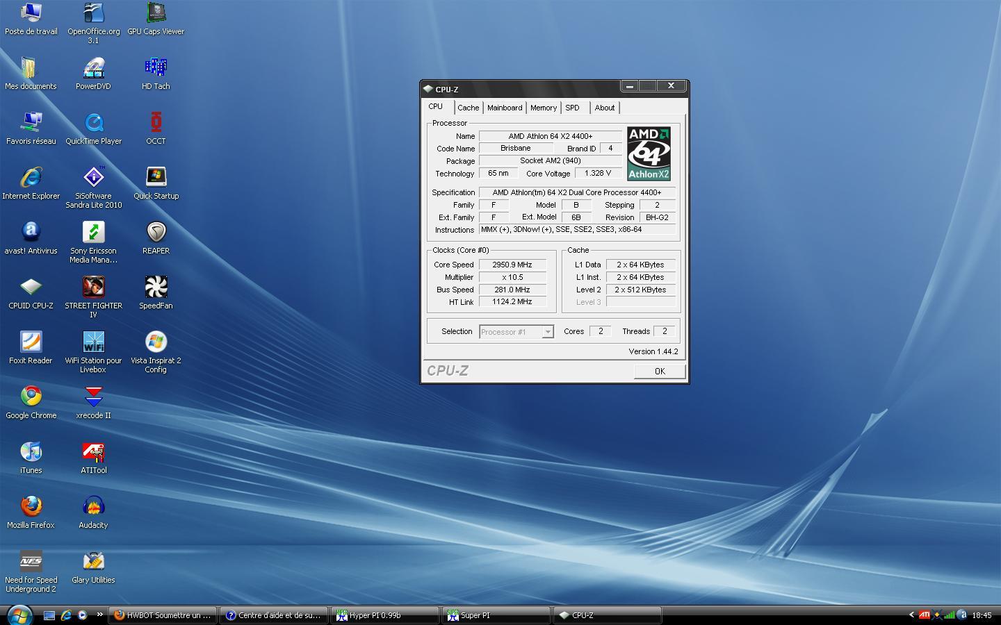Click CPU-Z taskbar button
Viewport: 1001px width, 625px height.
[608, 615]
